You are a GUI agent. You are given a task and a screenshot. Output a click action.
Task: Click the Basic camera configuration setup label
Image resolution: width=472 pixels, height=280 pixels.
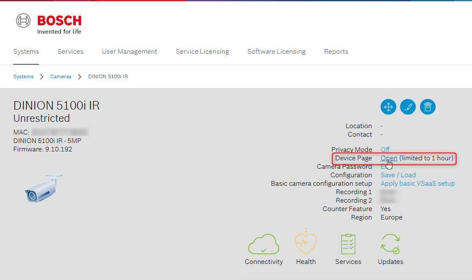321,184
